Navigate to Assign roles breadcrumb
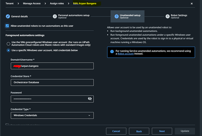Screen dimensions: 202x136 57,4
